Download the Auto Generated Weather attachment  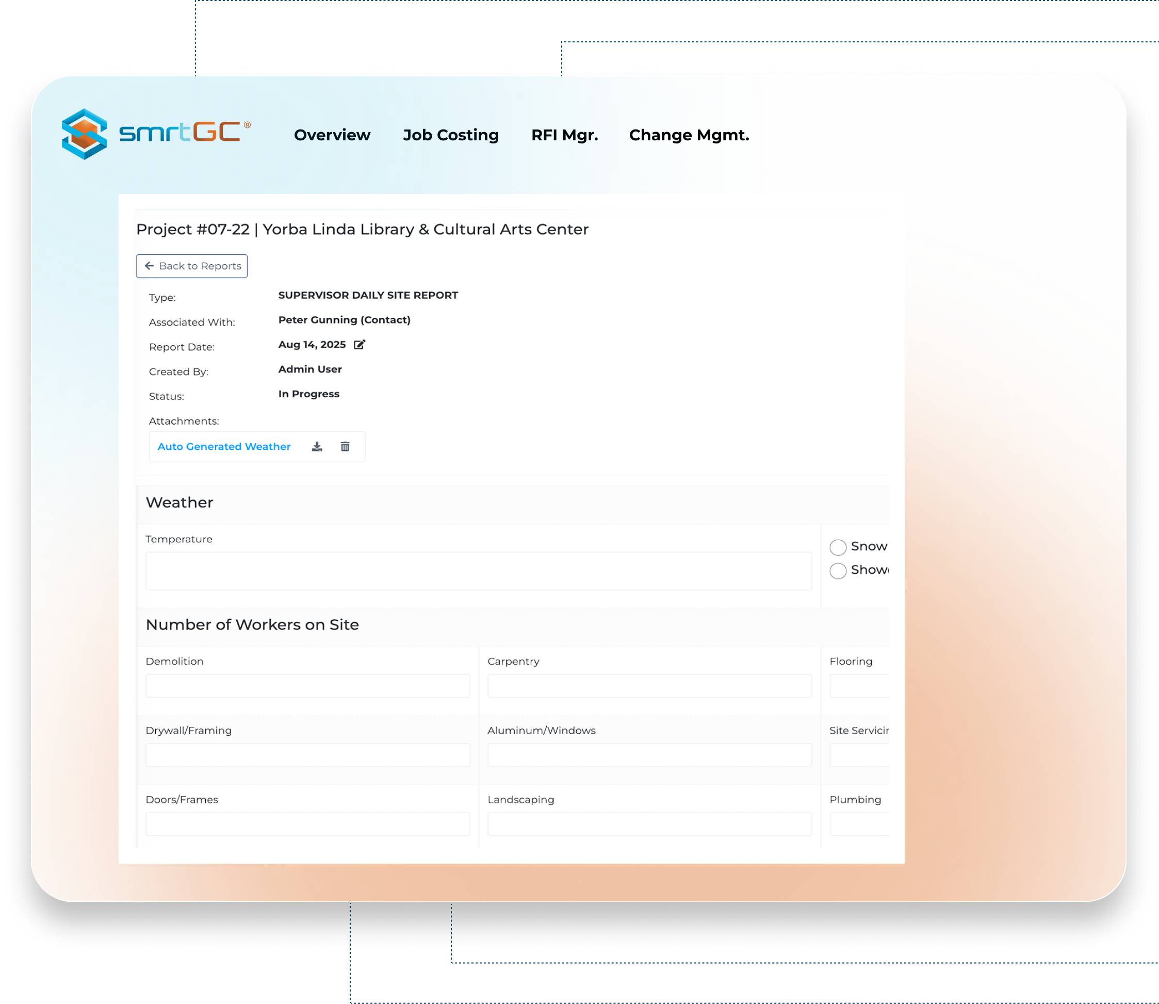317,446
